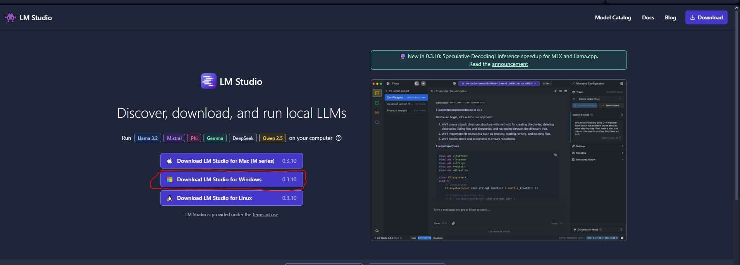Open the Docs page
The width and height of the screenshot is (740, 265).
pos(648,17)
